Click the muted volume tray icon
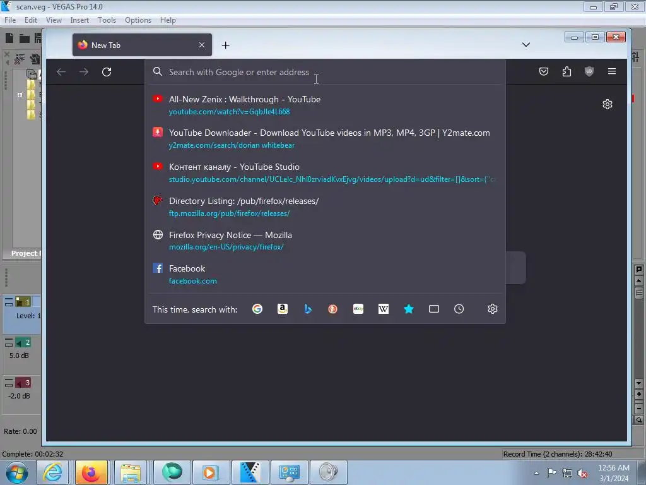The image size is (646, 485). 582,474
